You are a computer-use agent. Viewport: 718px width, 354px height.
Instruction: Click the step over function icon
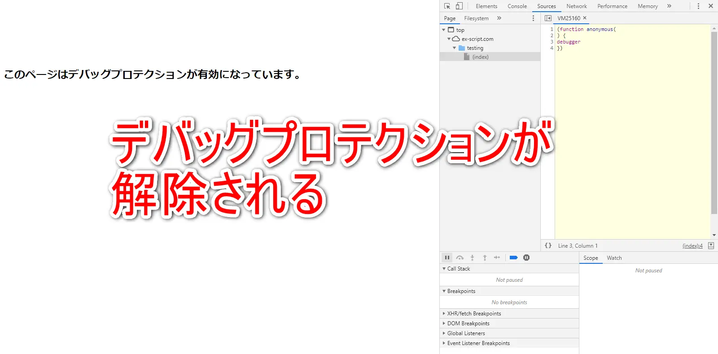(460, 258)
